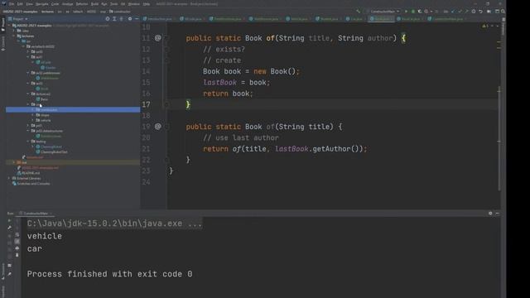
Task: Click the override gutter icon on line 19
Action: click(x=158, y=127)
